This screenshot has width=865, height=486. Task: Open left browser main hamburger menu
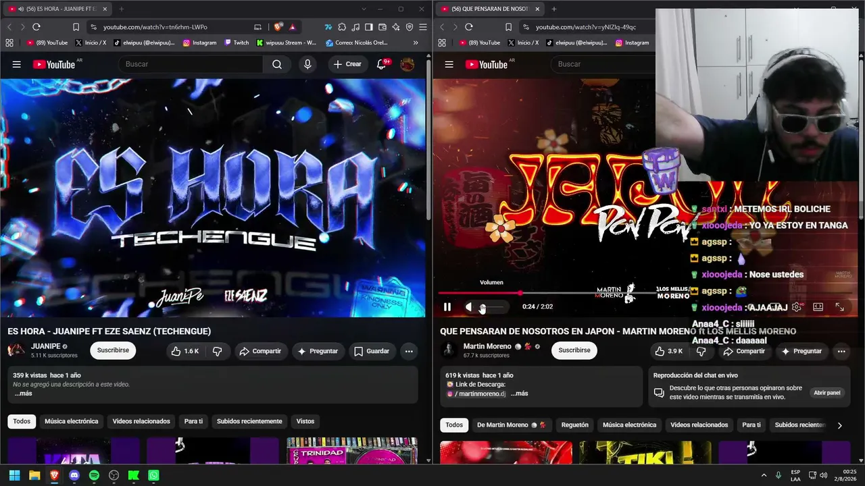click(423, 27)
